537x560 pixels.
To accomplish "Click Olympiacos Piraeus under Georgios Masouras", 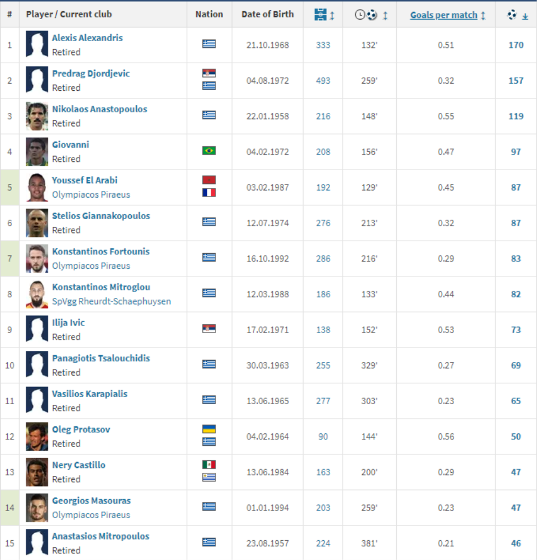I will click(x=91, y=515).
